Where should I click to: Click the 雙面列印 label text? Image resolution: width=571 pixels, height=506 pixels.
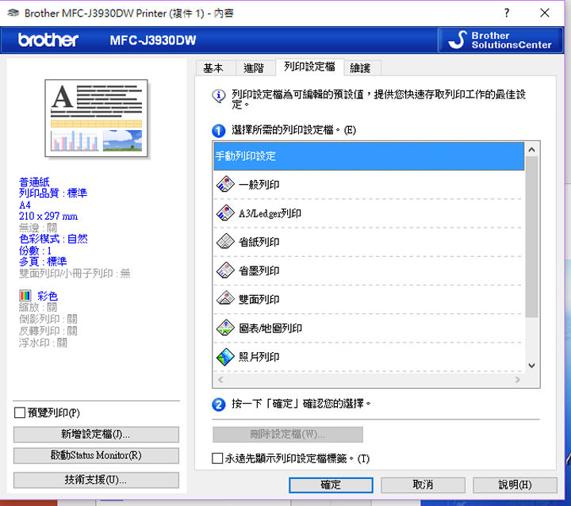259,300
